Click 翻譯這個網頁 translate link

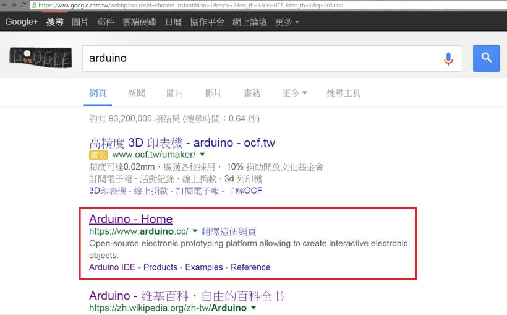point(229,231)
